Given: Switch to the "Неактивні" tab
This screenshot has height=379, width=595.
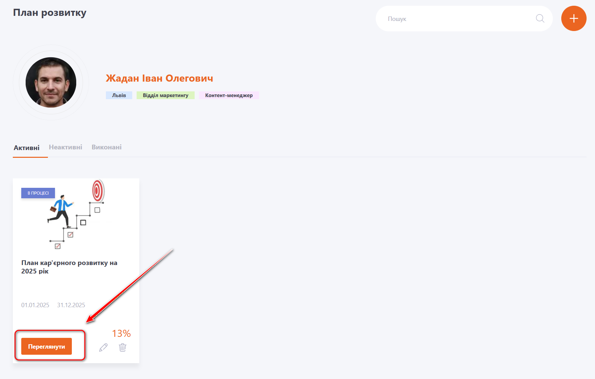Looking at the screenshot, I should pyautogui.click(x=65, y=147).
